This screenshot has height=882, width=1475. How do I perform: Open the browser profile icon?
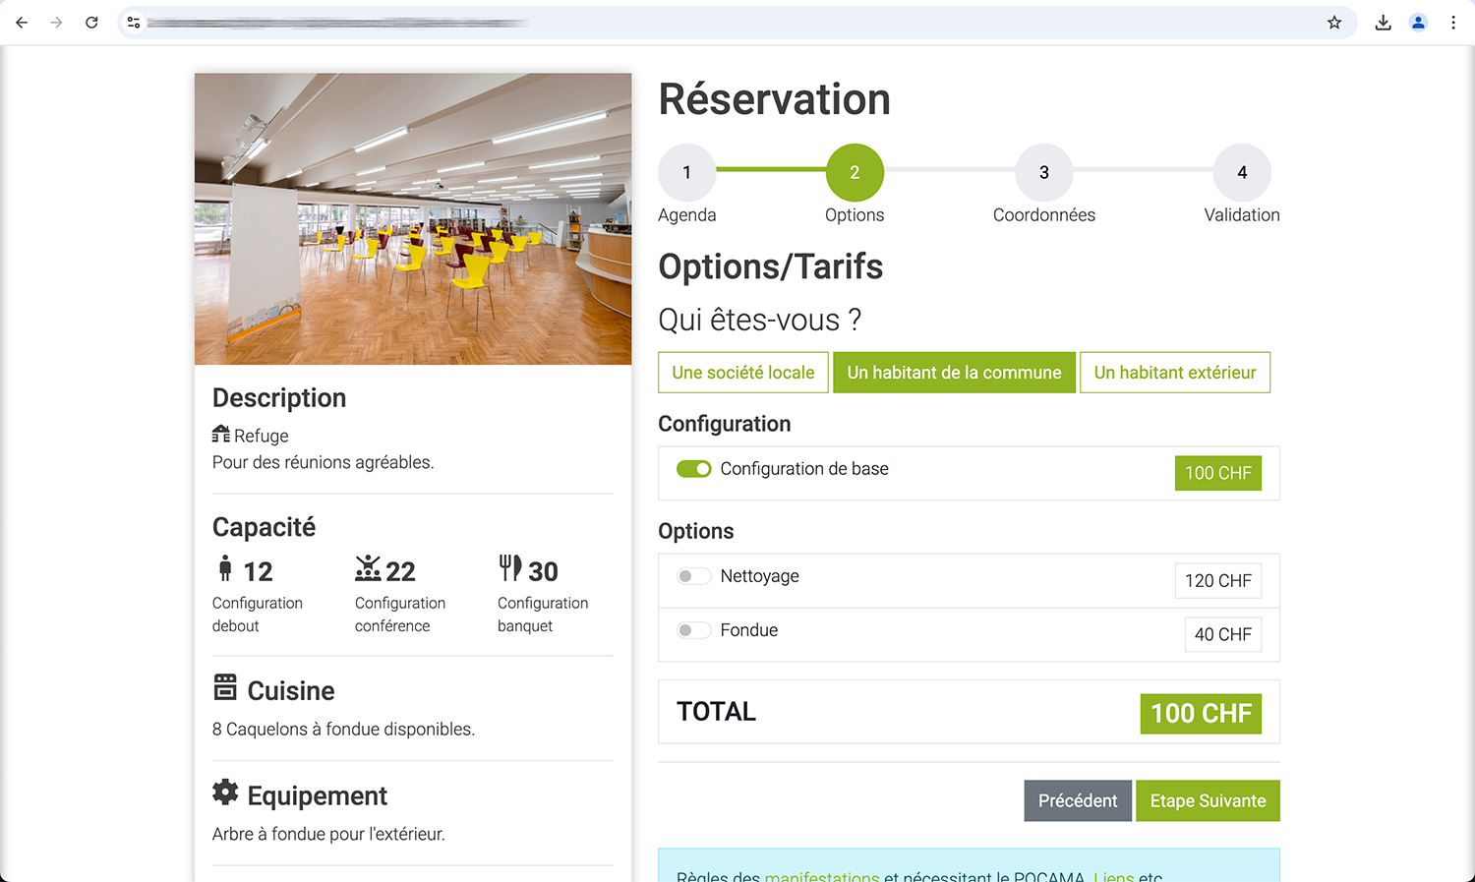[x=1418, y=23]
